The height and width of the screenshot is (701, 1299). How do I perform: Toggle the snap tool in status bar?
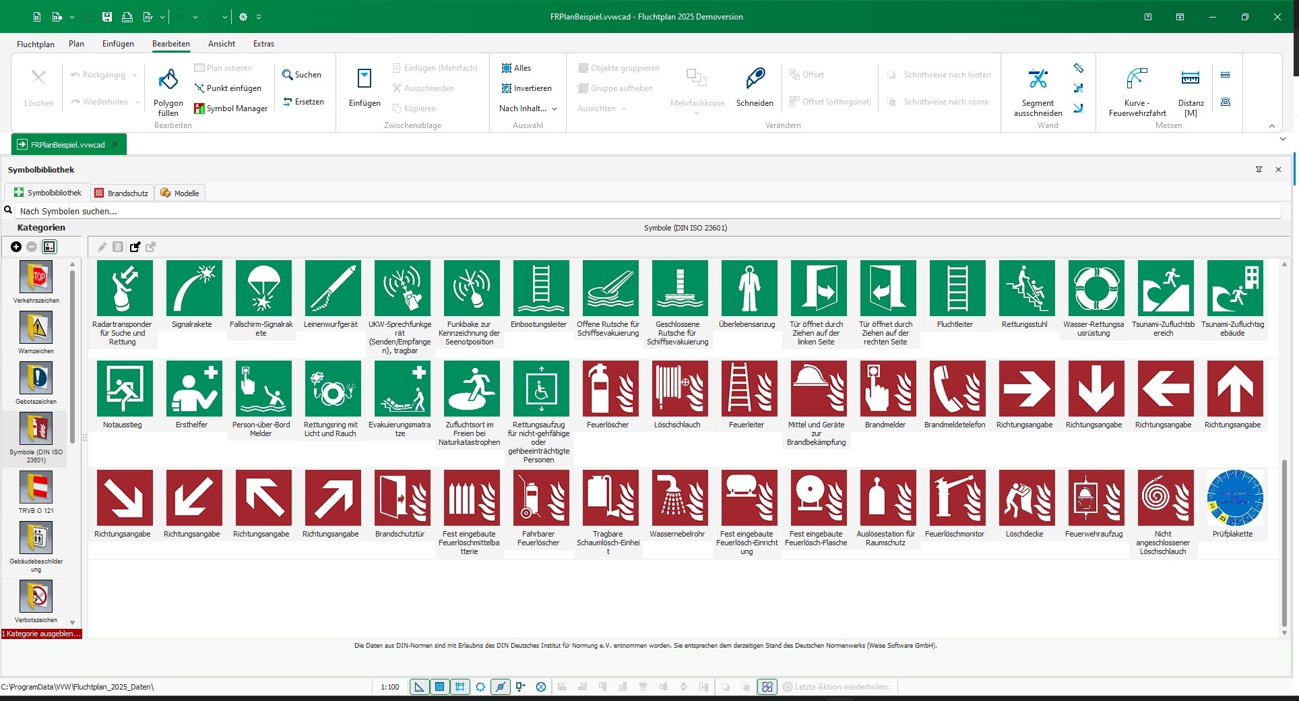(501, 687)
